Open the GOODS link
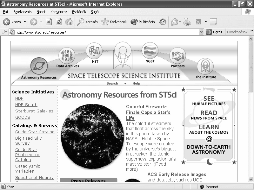 [x=23, y=117]
